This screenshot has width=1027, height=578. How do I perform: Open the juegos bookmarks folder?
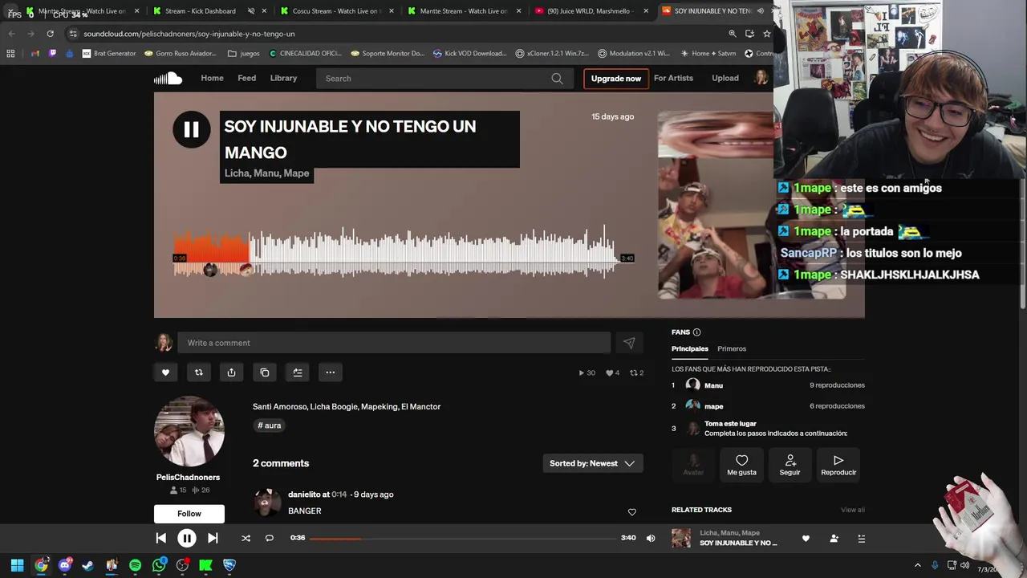(x=244, y=54)
